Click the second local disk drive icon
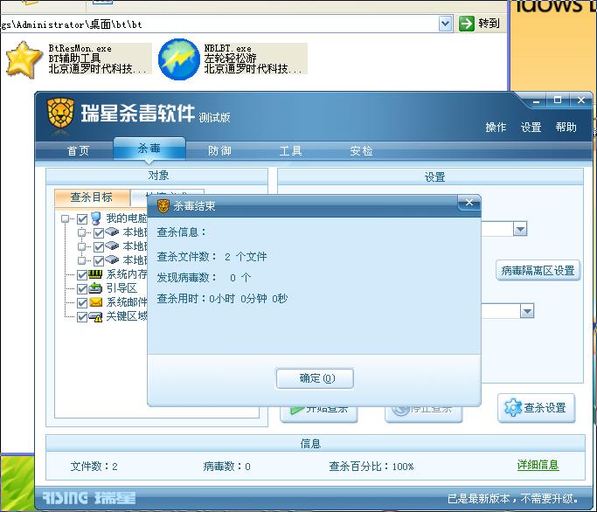Image resolution: width=597 pixels, height=512 pixels. 112,246
